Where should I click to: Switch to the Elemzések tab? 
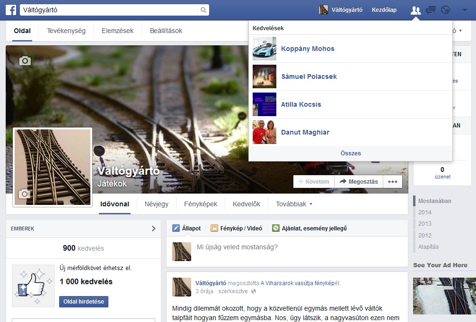pos(117,31)
